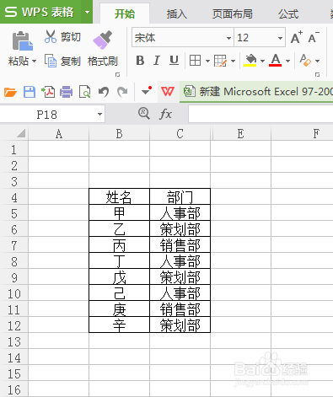Open the fill color dropdown arrow
333x397 pixels.
point(262,61)
